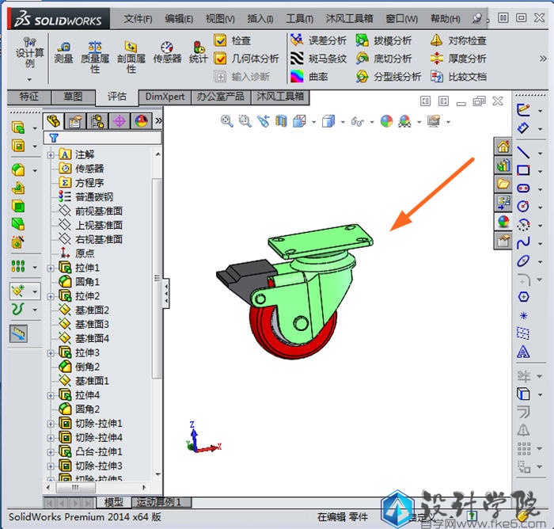This screenshot has height=529, width=554.
Task: Open the 设计算例 dropdown arrow
Action: coord(29,79)
